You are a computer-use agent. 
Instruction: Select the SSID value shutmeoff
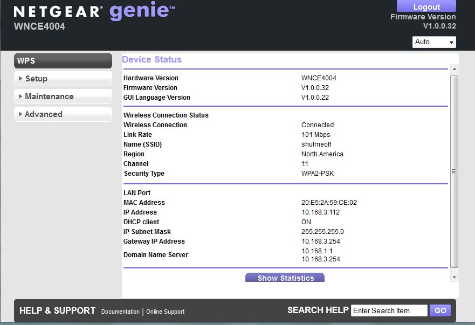tap(316, 144)
